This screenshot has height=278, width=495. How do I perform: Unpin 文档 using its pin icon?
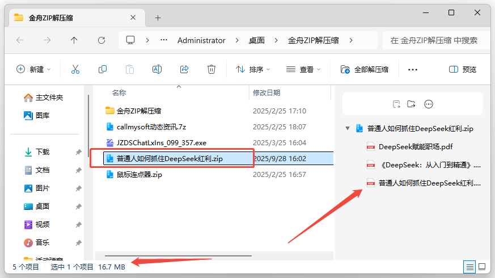click(x=79, y=171)
